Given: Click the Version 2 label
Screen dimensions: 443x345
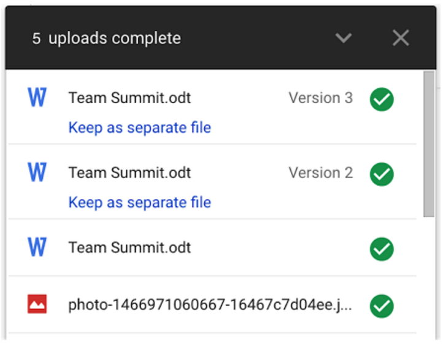Looking at the screenshot, I should tap(321, 172).
